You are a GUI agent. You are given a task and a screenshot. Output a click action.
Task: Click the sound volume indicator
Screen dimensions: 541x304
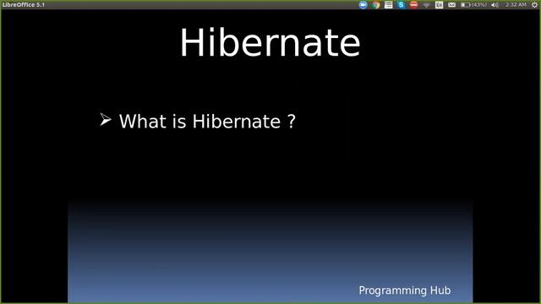495,5
